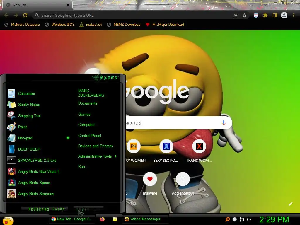Reload the page with the refresh icon
Screen dimensions: 300x225
(25, 15)
